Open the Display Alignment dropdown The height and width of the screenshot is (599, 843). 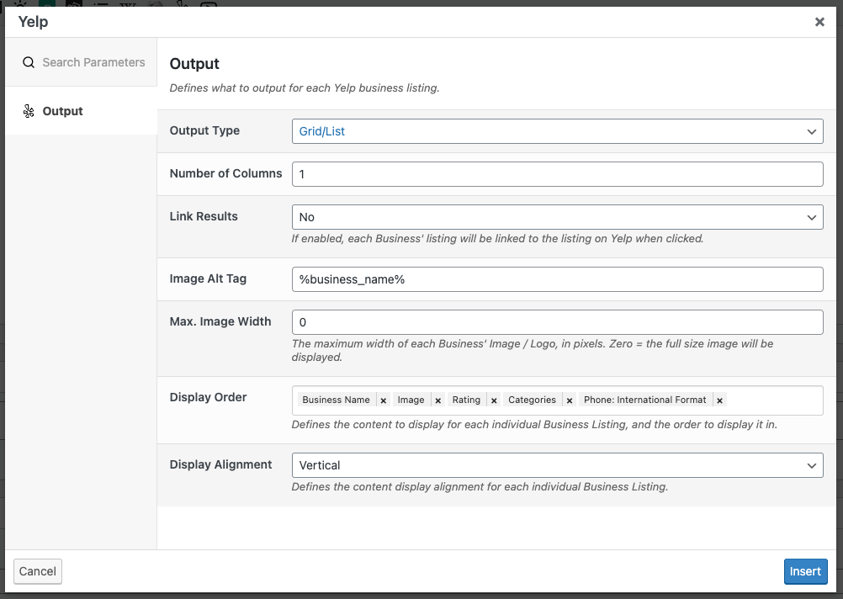(558, 465)
